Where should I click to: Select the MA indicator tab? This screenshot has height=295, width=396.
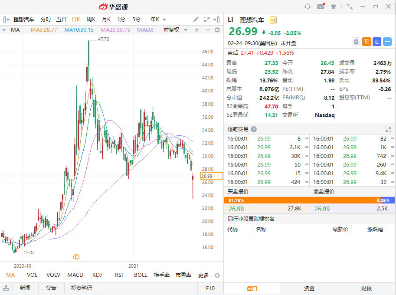click(10, 275)
